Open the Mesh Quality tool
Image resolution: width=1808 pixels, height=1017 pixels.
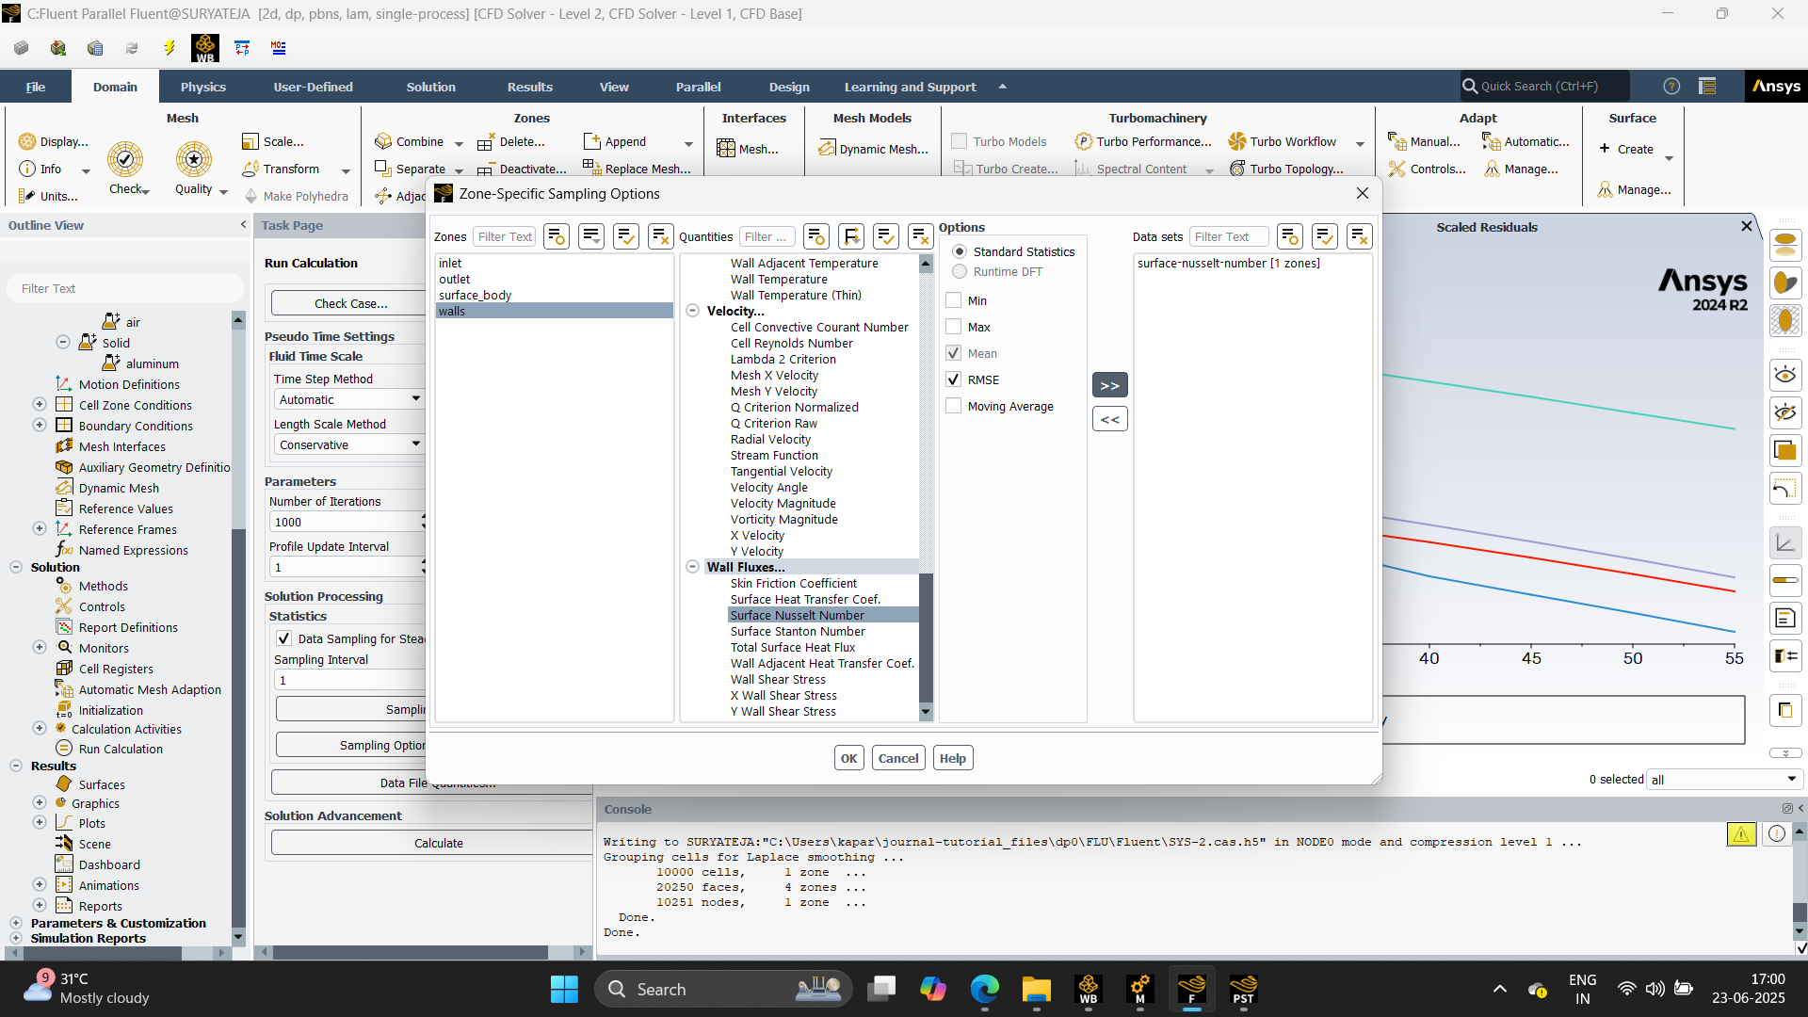pyautogui.click(x=193, y=160)
